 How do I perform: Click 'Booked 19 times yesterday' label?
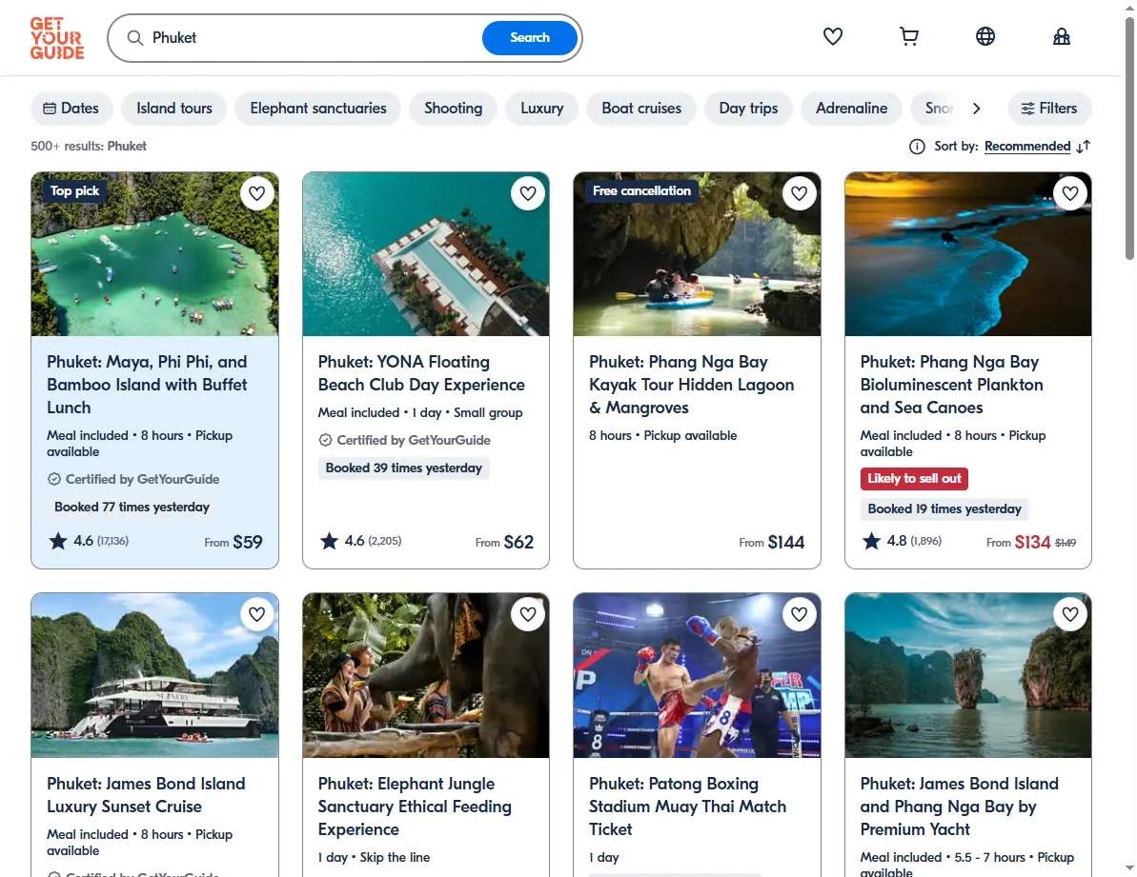(944, 508)
